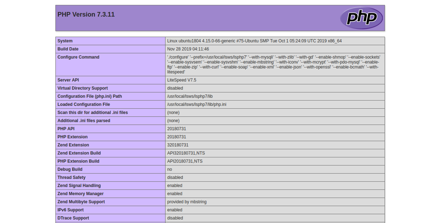This screenshot has height=223, width=422.
Task: Select the './configure' command value text
Action: (274, 65)
